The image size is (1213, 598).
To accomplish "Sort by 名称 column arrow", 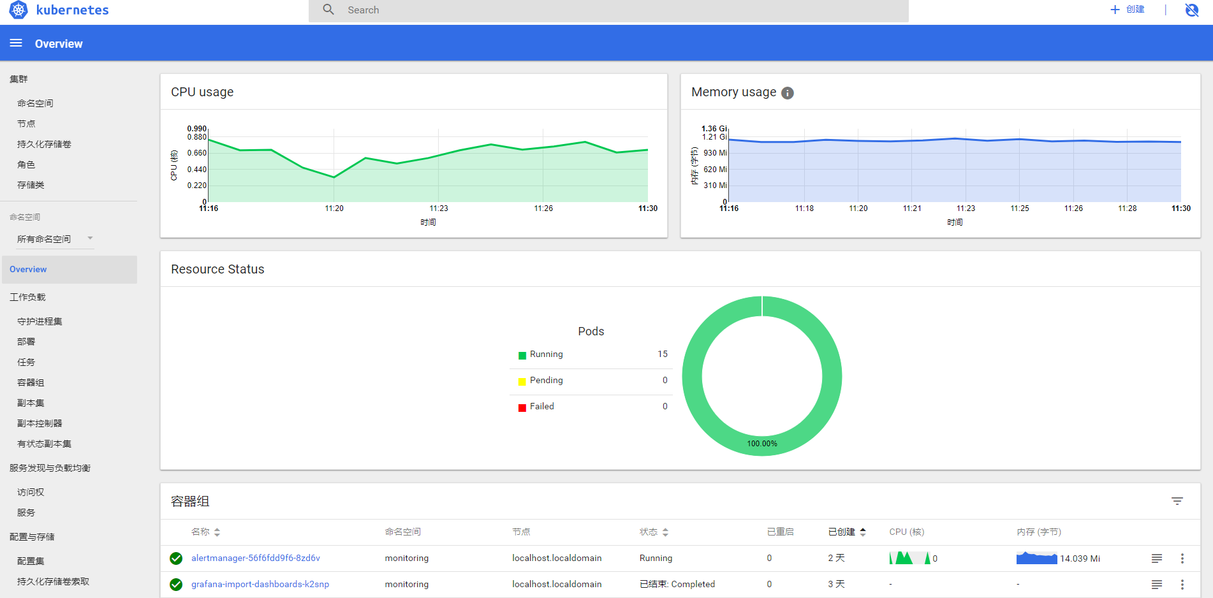I will (x=217, y=532).
